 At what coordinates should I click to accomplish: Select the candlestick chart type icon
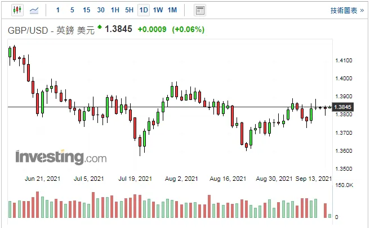click(x=17, y=10)
